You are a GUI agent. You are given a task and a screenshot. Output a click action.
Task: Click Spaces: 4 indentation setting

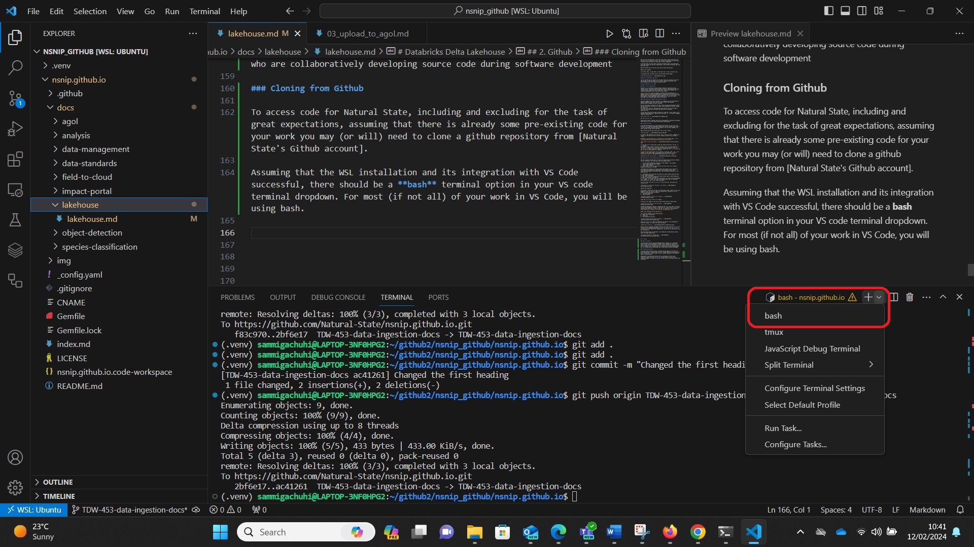pyautogui.click(x=836, y=510)
